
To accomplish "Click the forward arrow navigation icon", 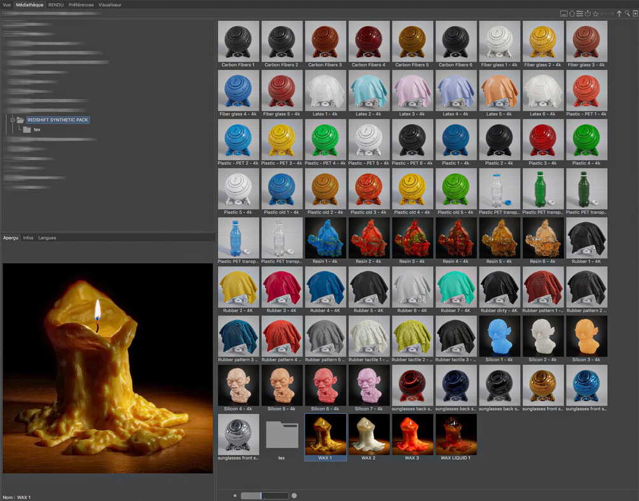I will [611, 13].
